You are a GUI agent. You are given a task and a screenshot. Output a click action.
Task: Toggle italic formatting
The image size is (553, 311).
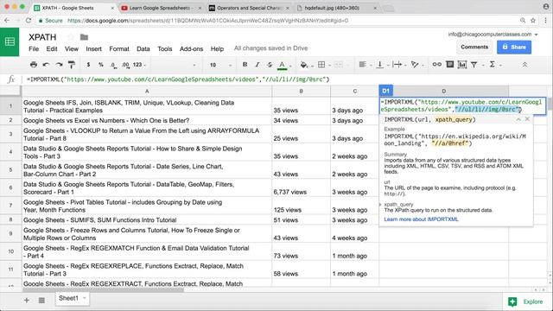point(257,65)
